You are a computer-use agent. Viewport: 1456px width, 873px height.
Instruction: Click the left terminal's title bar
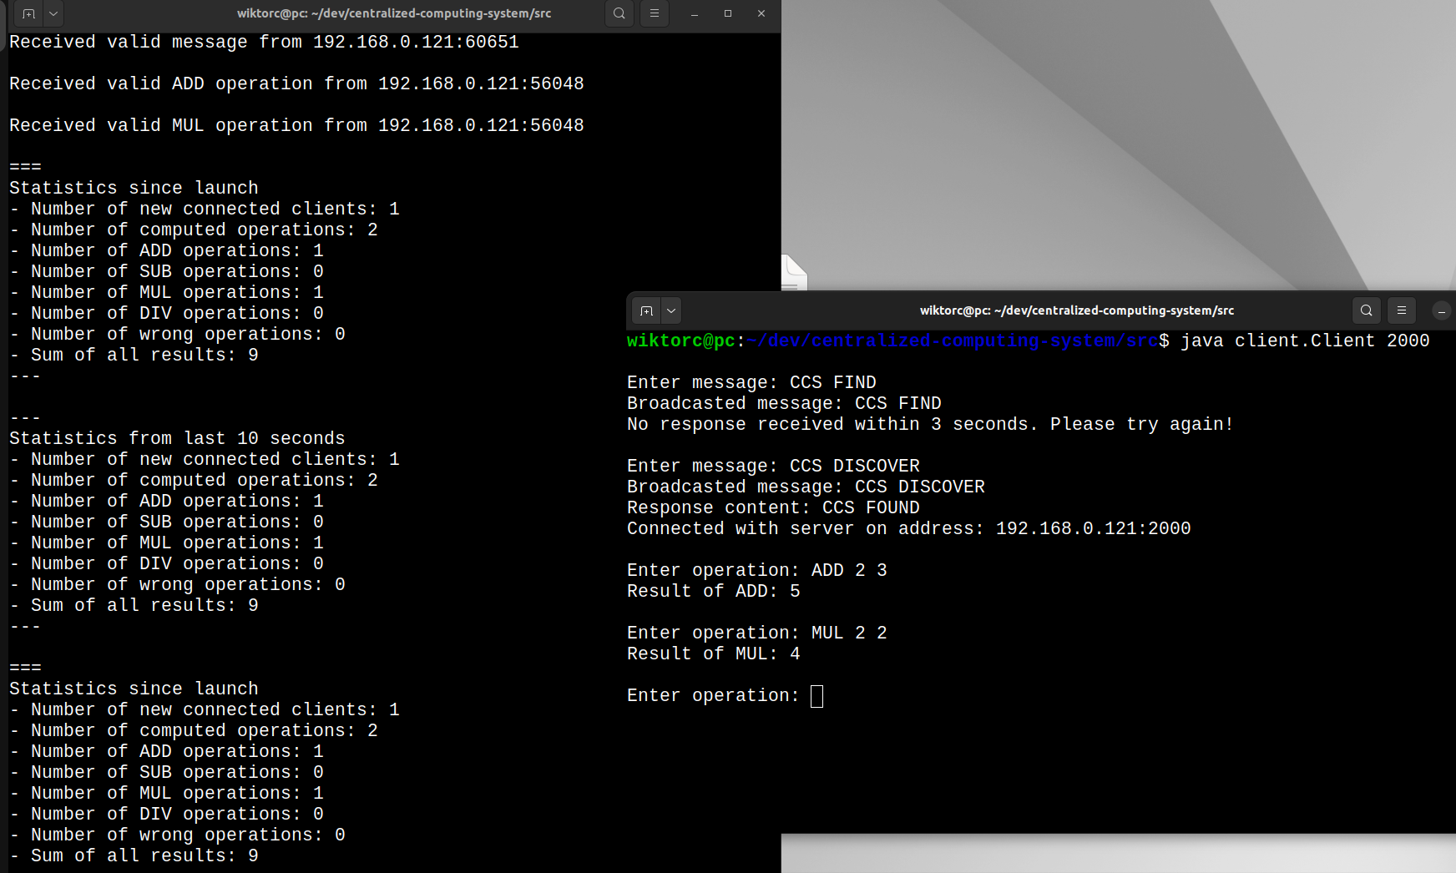coord(393,13)
